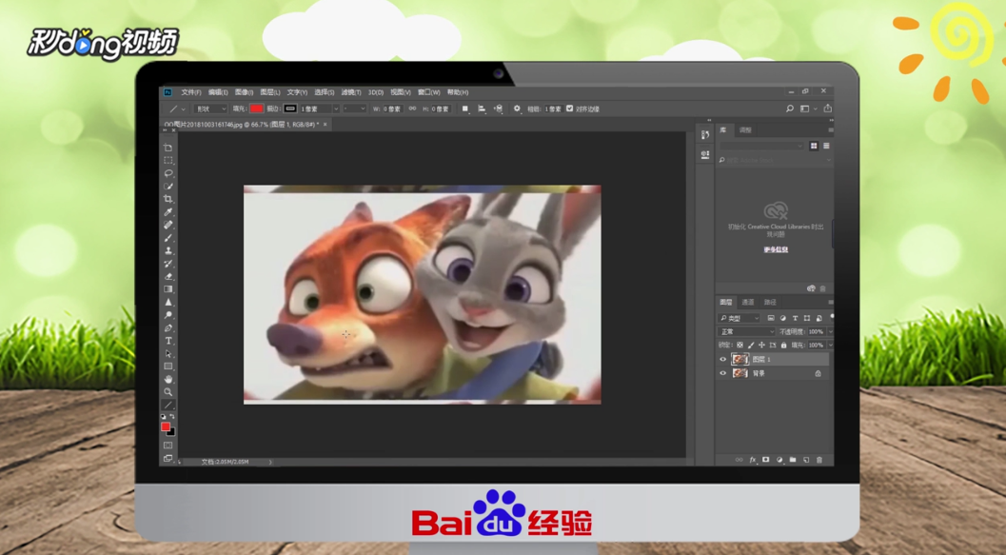The image size is (1006, 555).
Task: Open the History panel icon
Action: pyautogui.click(x=705, y=135)
